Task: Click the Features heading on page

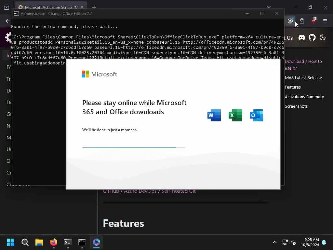Action: (123, 223)
